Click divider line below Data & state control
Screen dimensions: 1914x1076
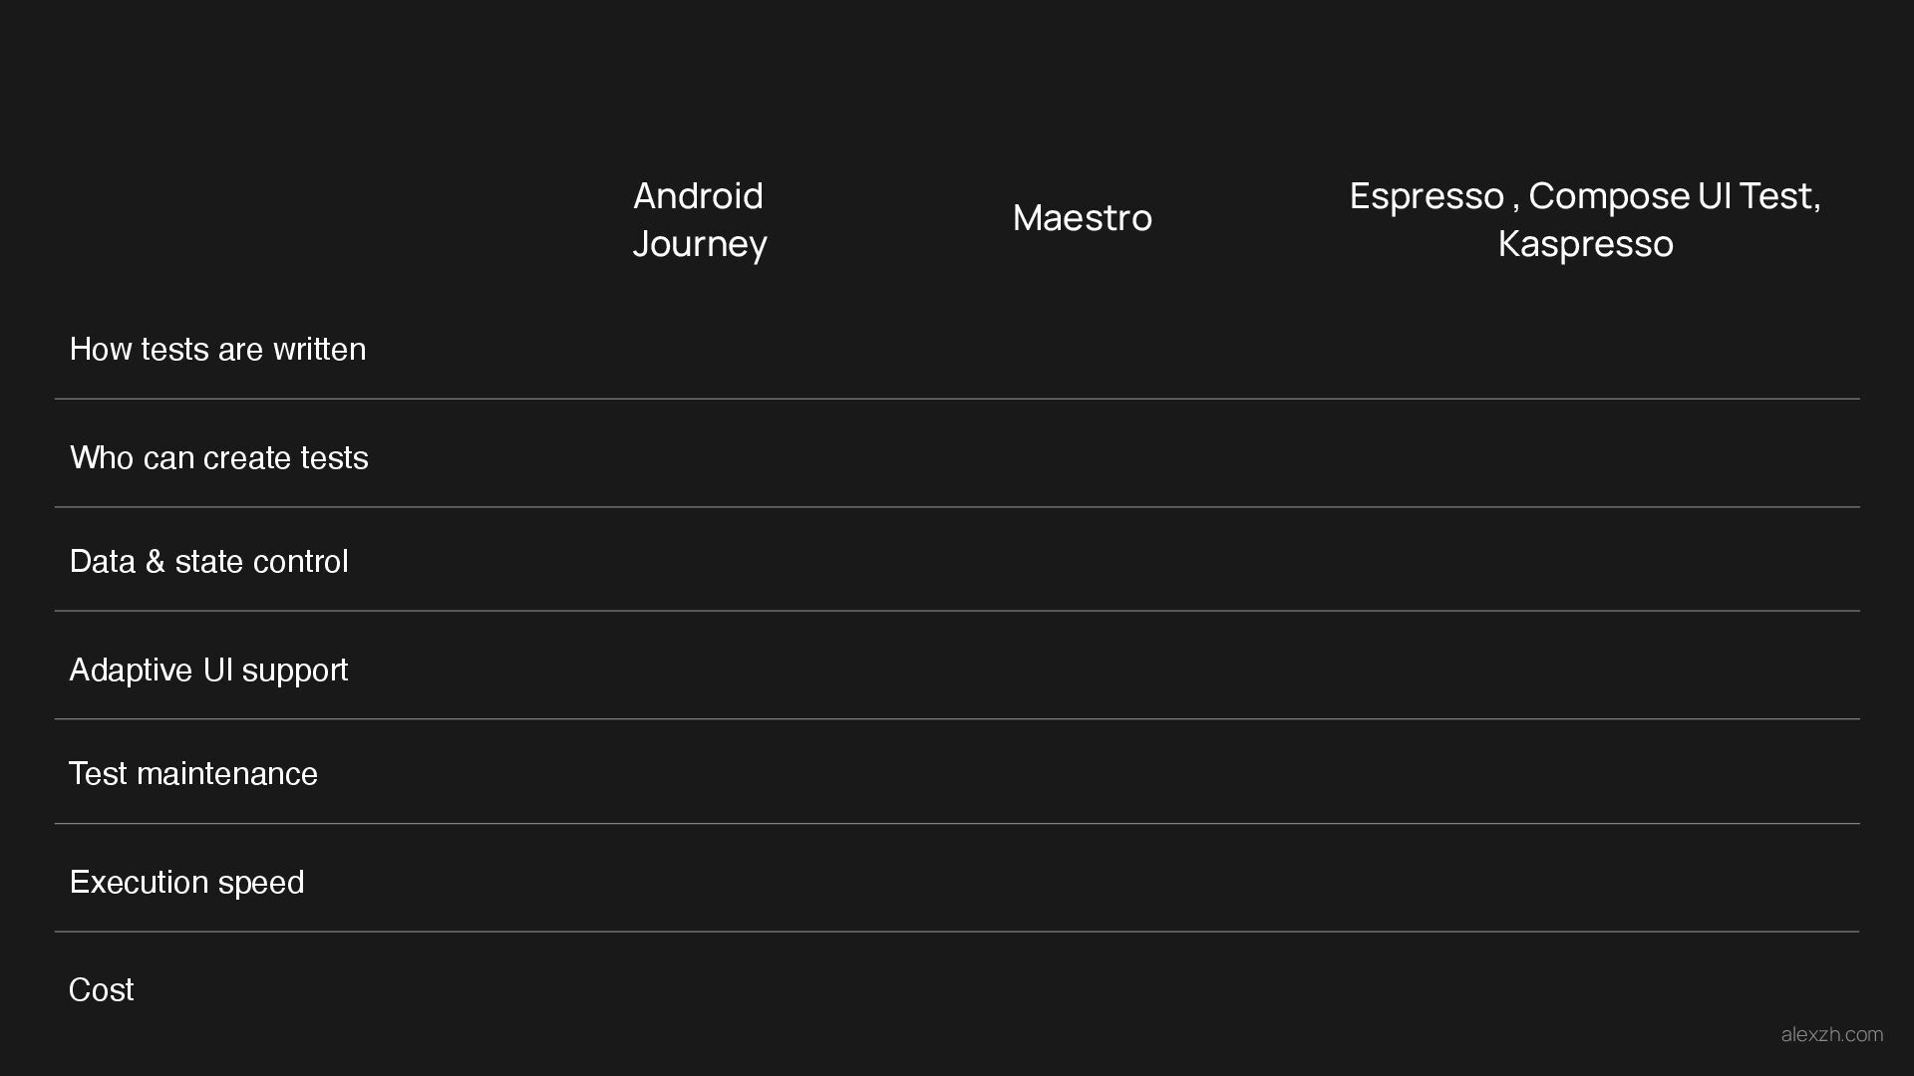[957, 611]
